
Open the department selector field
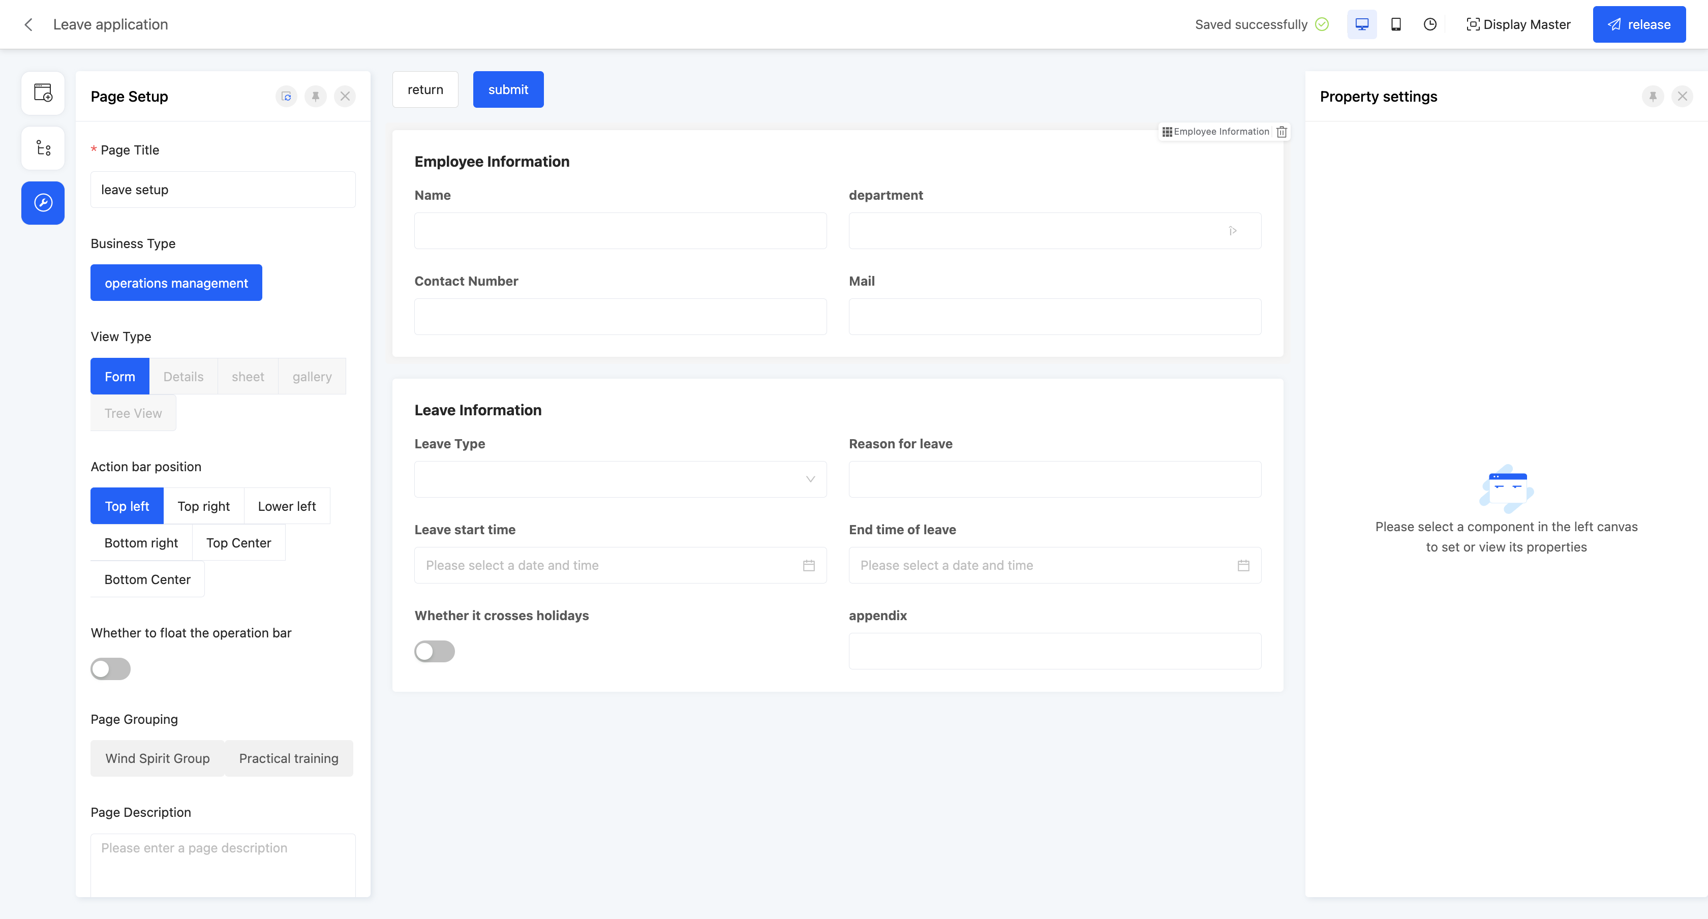pyautogui.click(x=1054, y=231)
